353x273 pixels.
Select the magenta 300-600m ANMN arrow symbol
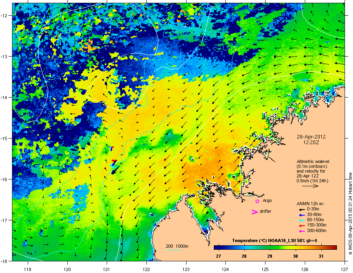coord(301,231)
